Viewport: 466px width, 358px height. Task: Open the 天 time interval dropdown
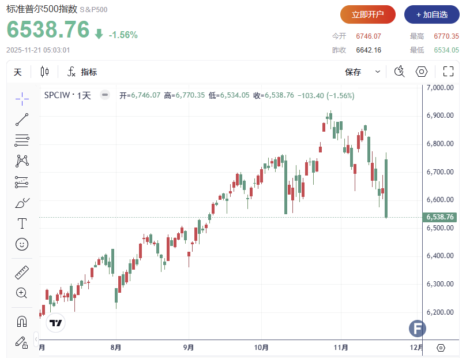pos(18,72)
